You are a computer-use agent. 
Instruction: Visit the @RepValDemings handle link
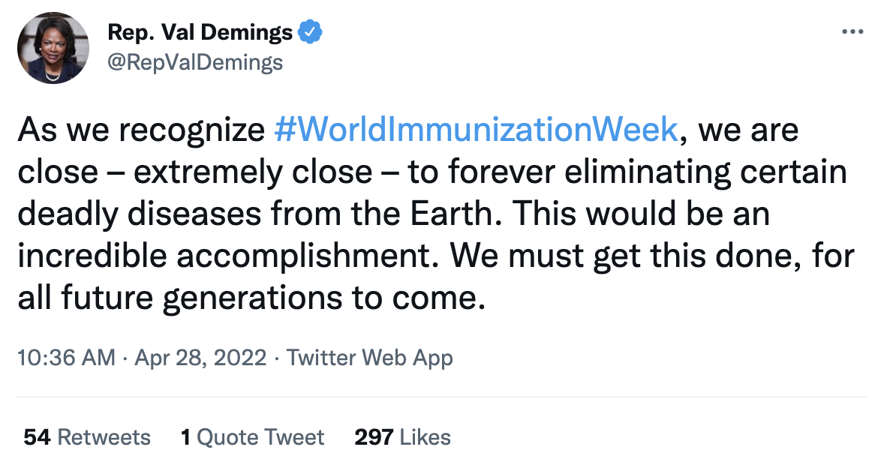(x=195, y=62)
